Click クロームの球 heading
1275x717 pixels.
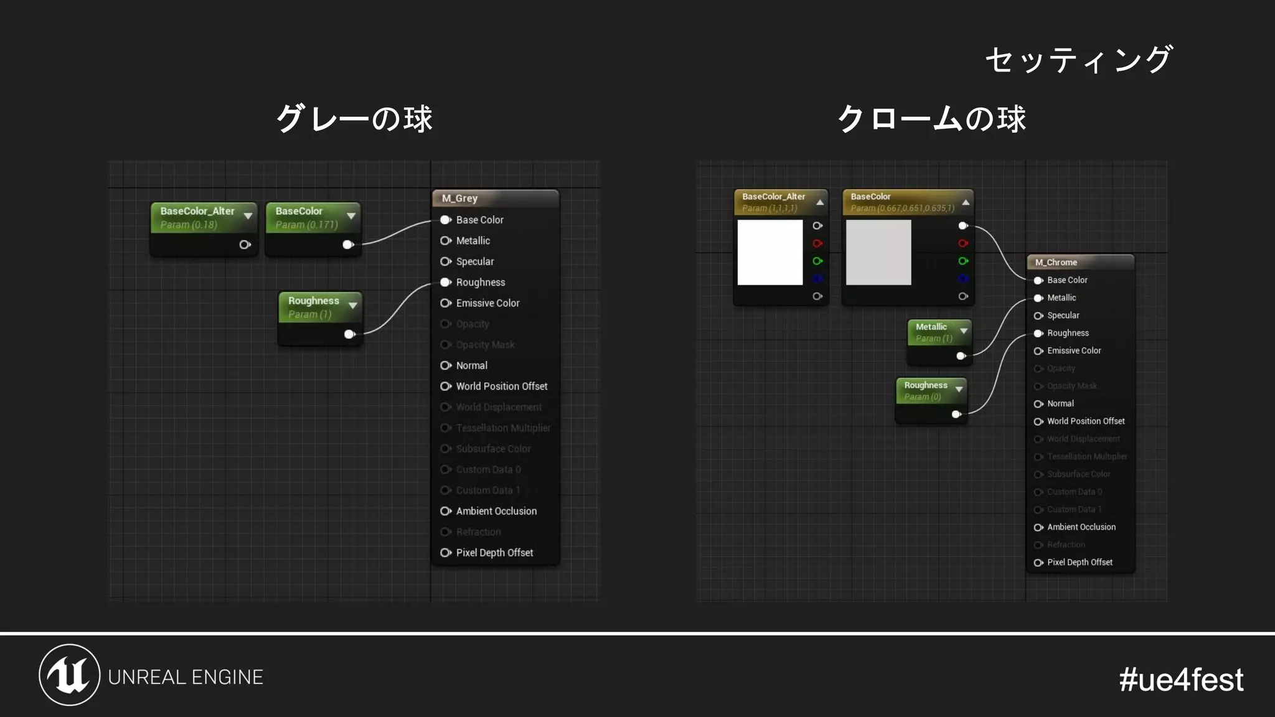(x=931, y=118)
